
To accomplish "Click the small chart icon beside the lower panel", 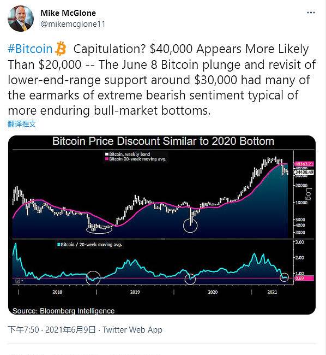I will (18, 281).
